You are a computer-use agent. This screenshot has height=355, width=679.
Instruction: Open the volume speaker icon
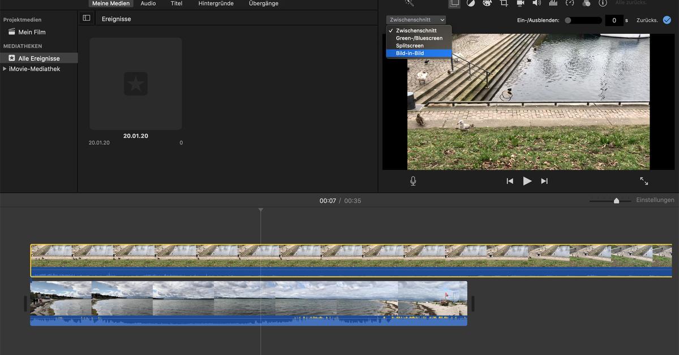click(536, 3)
